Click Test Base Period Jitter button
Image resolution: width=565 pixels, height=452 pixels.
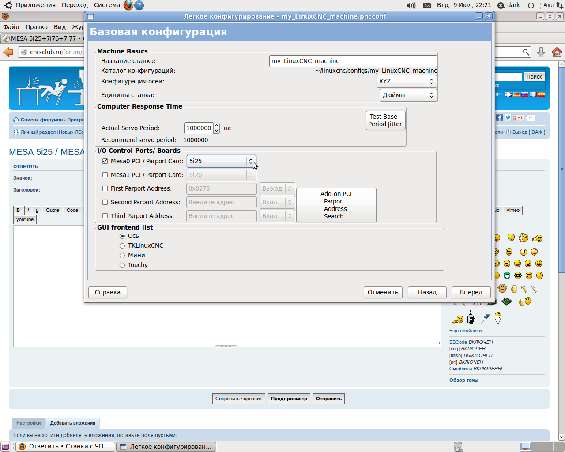385,120
